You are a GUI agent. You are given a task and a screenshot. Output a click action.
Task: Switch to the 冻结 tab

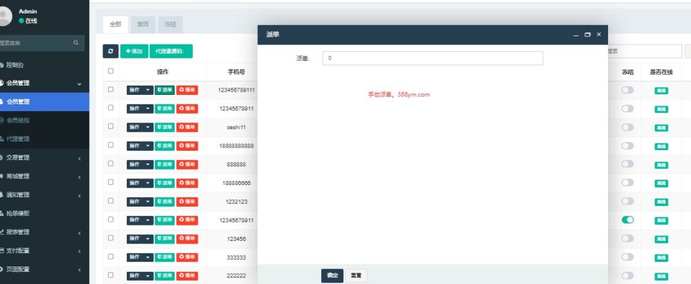[169, 24]
